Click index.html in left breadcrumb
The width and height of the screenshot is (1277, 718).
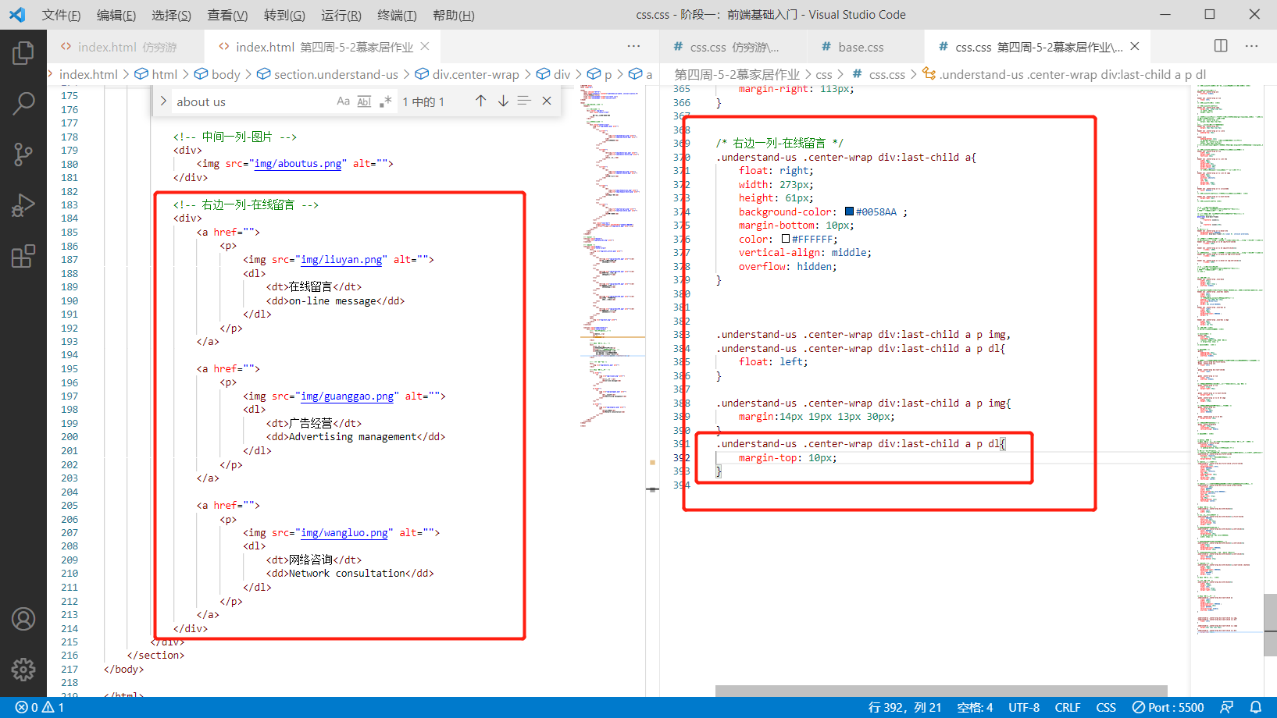(88, 74)
